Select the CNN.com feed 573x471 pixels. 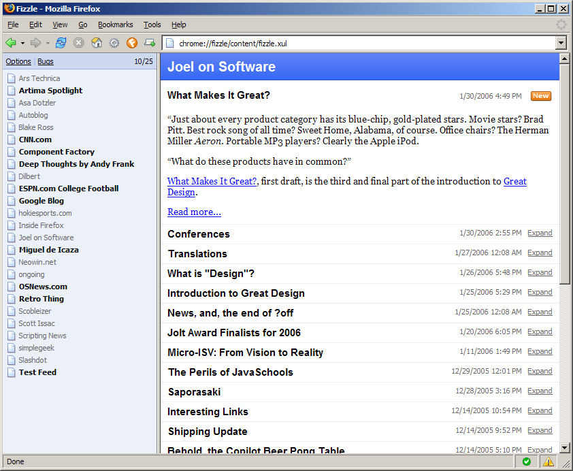35,140
